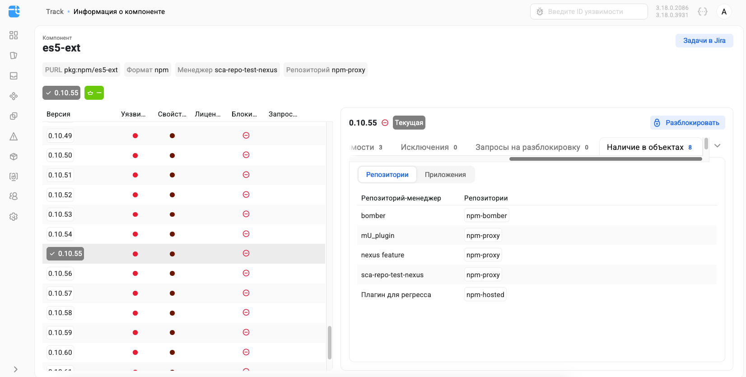Click npm-proxy tag in sca-repo-test-nexus row
The width and height of the screenshot is (746, 377).
(x=483, y=275)
